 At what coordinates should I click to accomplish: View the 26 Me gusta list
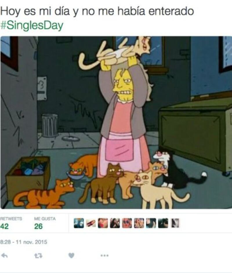pyautogui.click(x=38, y=226)
